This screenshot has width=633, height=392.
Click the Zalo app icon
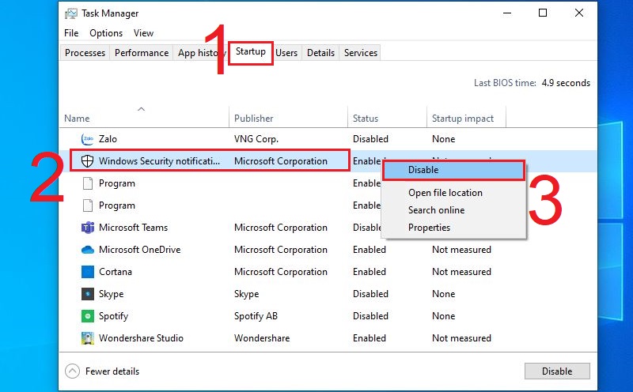[88, 139]
